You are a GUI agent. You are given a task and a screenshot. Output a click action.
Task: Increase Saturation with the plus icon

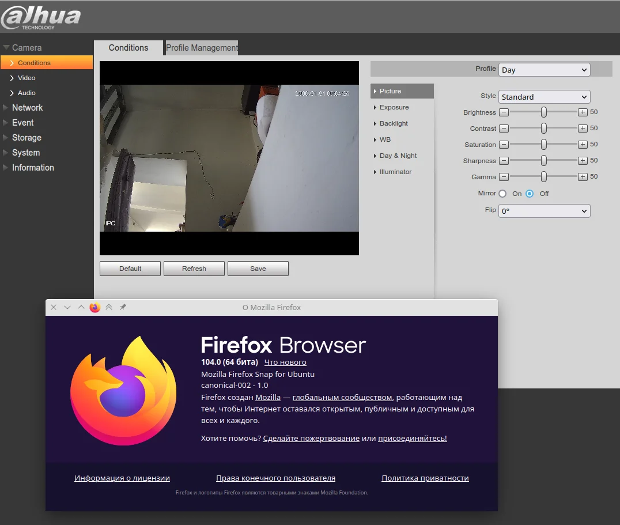[x=583, y=145]
